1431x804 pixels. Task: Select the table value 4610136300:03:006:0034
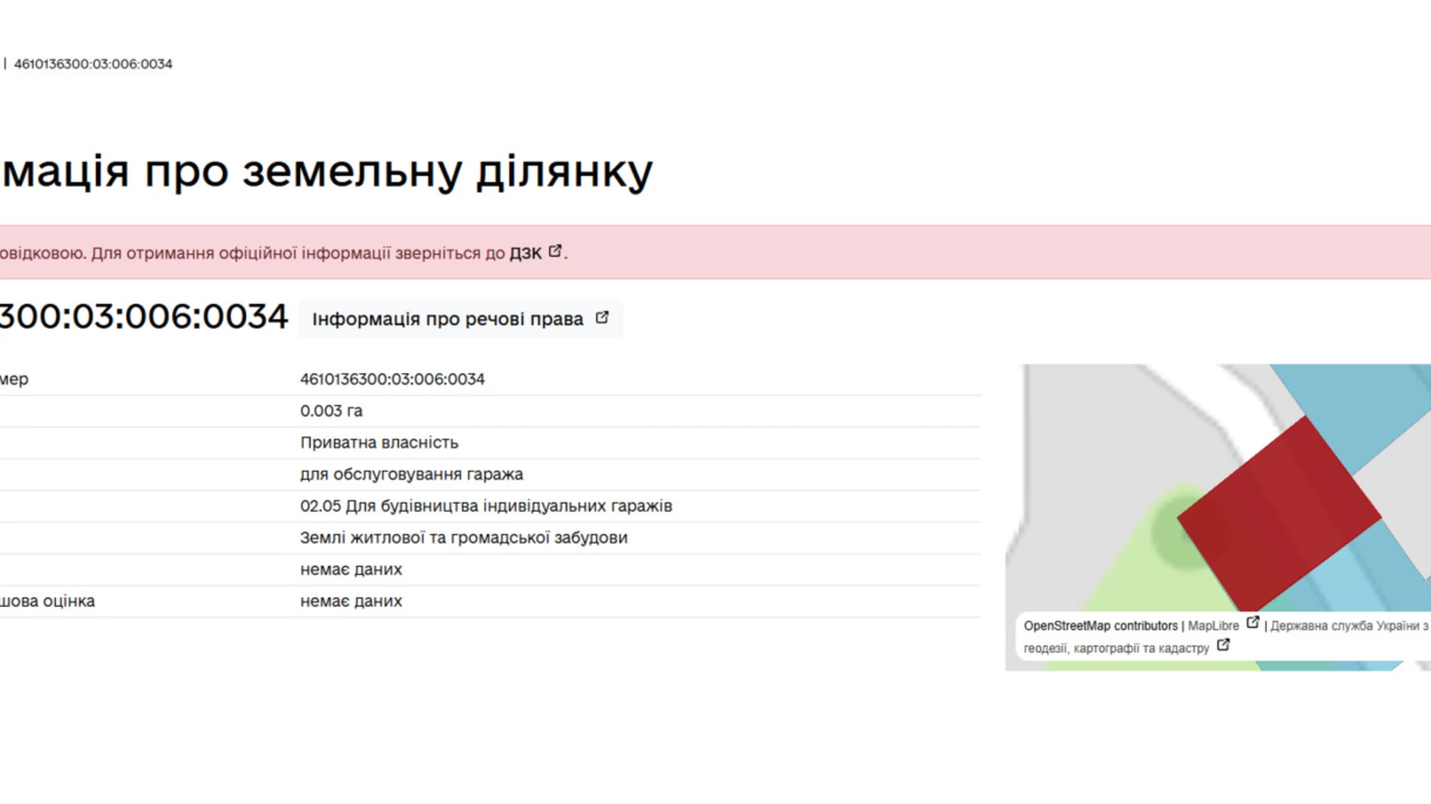392,379
